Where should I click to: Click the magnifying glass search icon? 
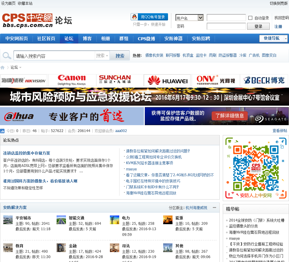pos(7,56)
